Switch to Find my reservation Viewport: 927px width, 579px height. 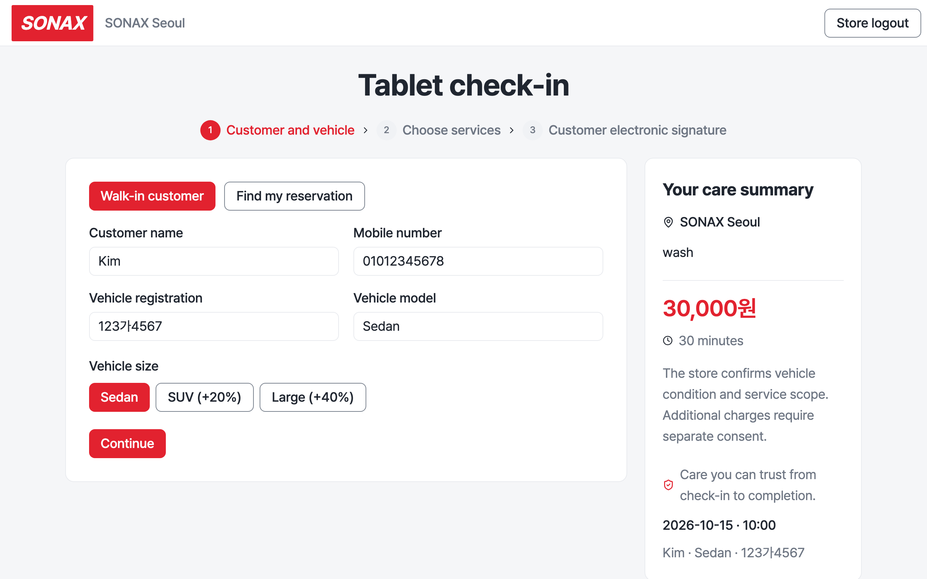pos(294,196)
